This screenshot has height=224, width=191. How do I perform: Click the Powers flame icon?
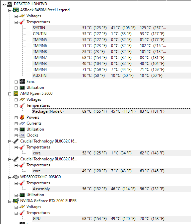(x=22, y=117)
